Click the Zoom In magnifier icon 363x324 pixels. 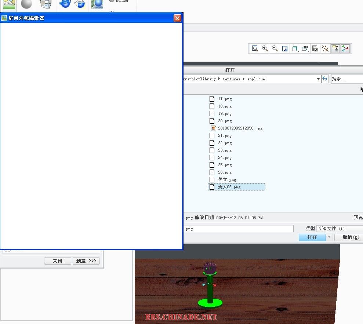click(265, 48)
